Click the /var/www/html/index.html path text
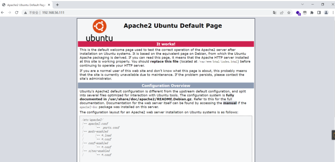Image resolution: width=335 pixels, height=162 pixels. pos(218,62)
